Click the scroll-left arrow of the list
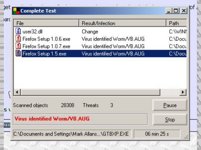Viewport: 201px width, 150px height. (x=17, y=92)
